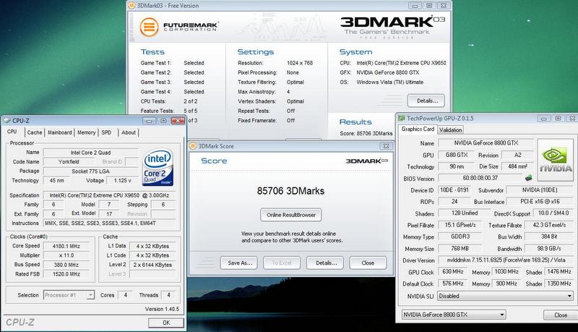The image size is (578, 332).
Task: Open the About tab in CPU-Z
Action: 129,132
